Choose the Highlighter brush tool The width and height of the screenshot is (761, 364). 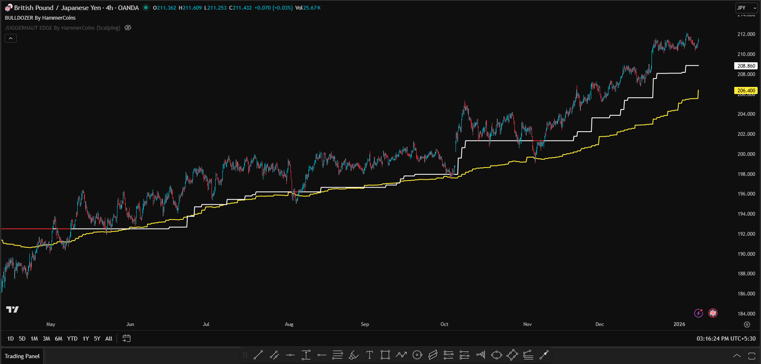pos(354,355)
